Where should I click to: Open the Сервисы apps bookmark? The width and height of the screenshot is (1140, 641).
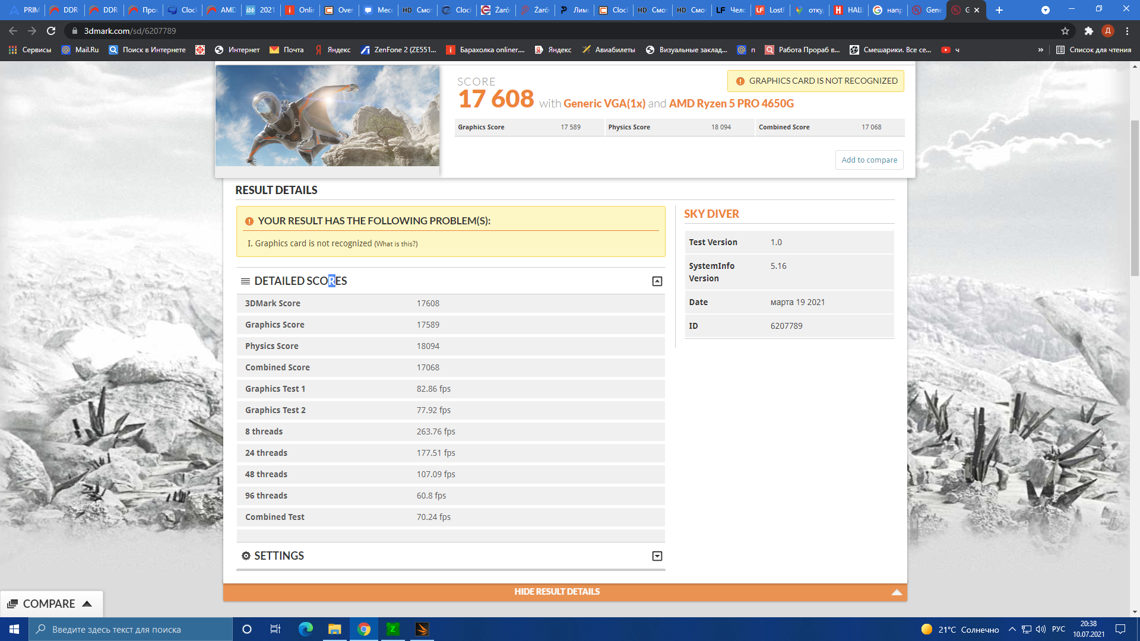click(30, 50)
